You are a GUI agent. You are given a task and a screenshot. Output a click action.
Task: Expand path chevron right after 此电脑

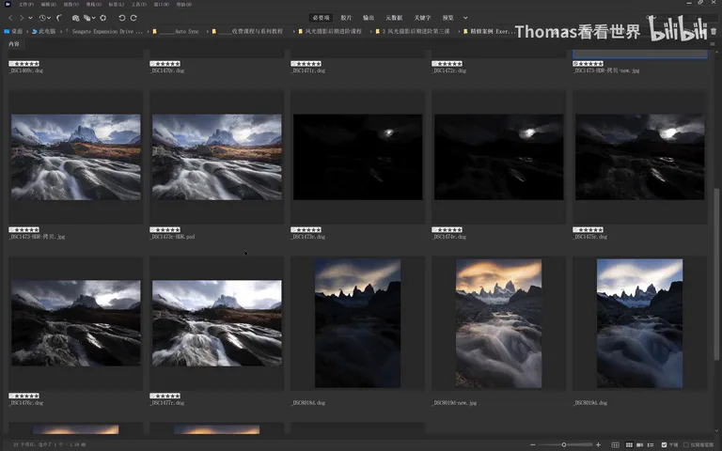click(61, 31)
